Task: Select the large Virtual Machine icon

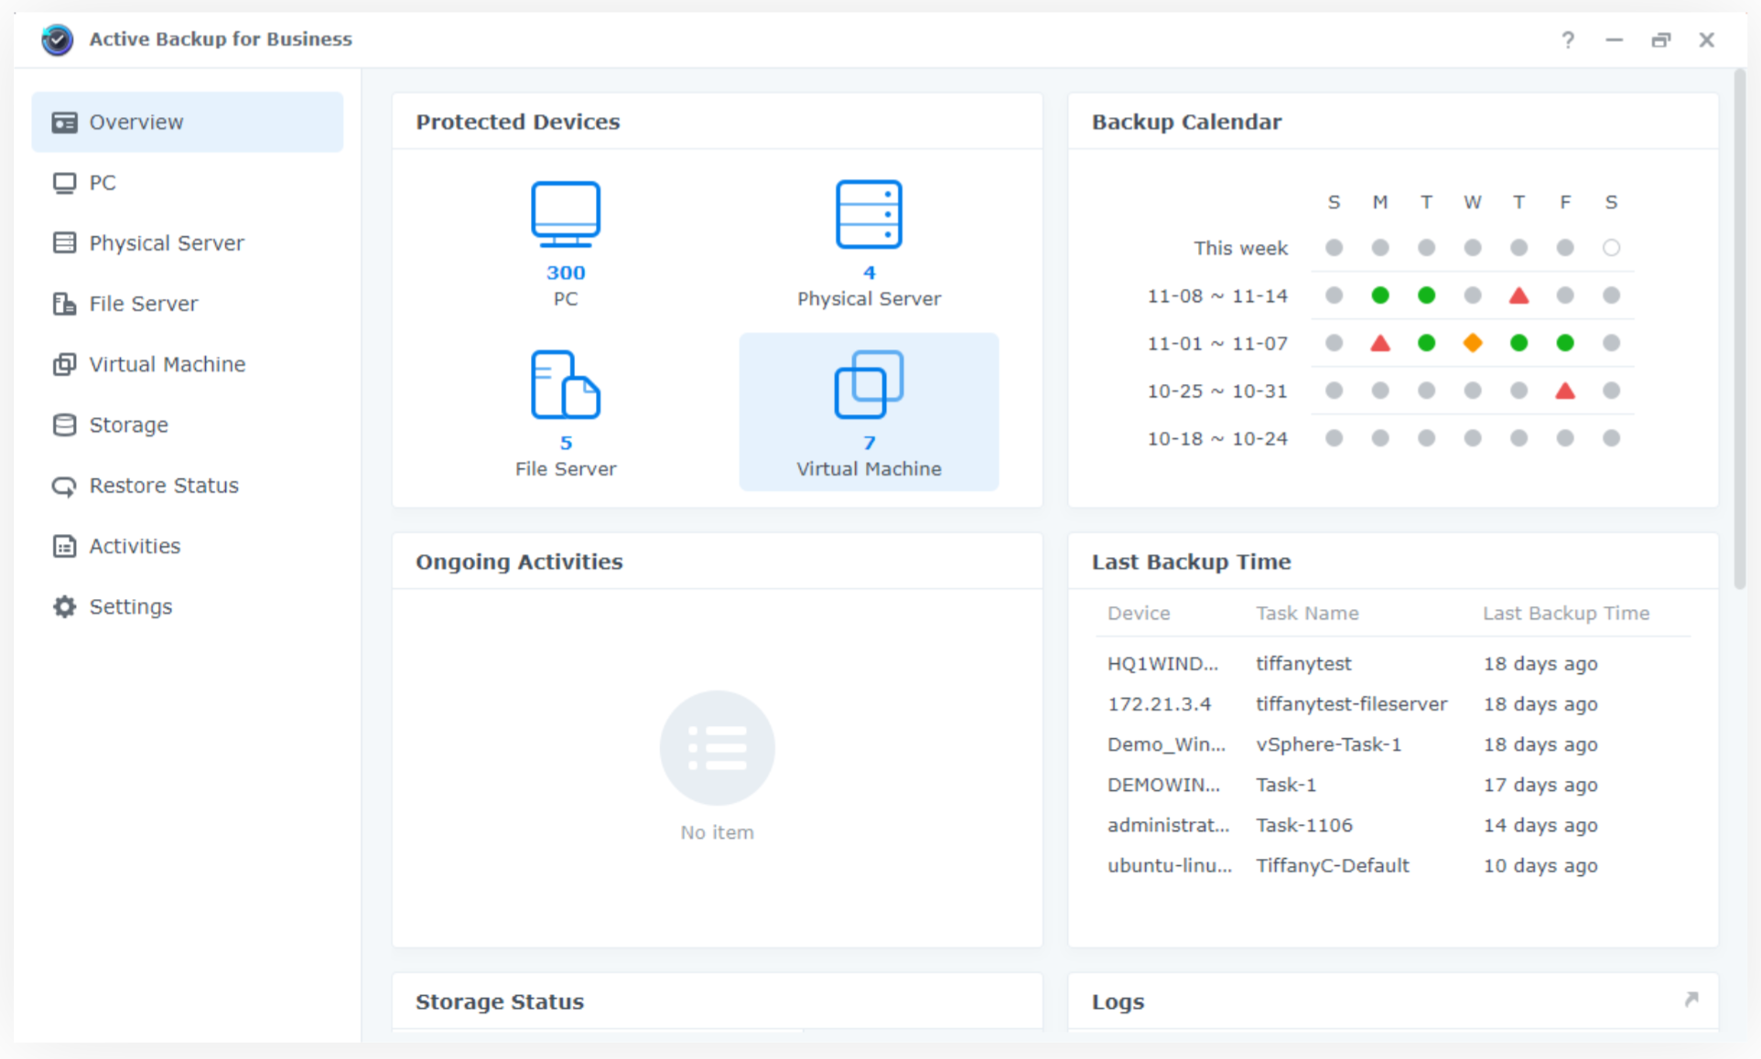Action: pyautogui.click(x=869, y=385)
